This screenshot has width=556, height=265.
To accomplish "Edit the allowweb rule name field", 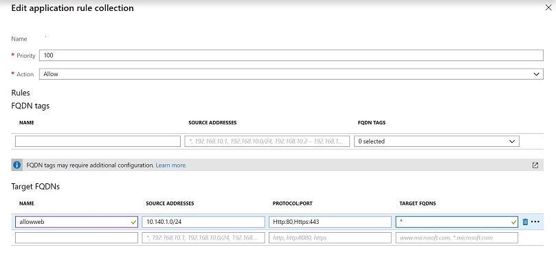I will [76, 222].
